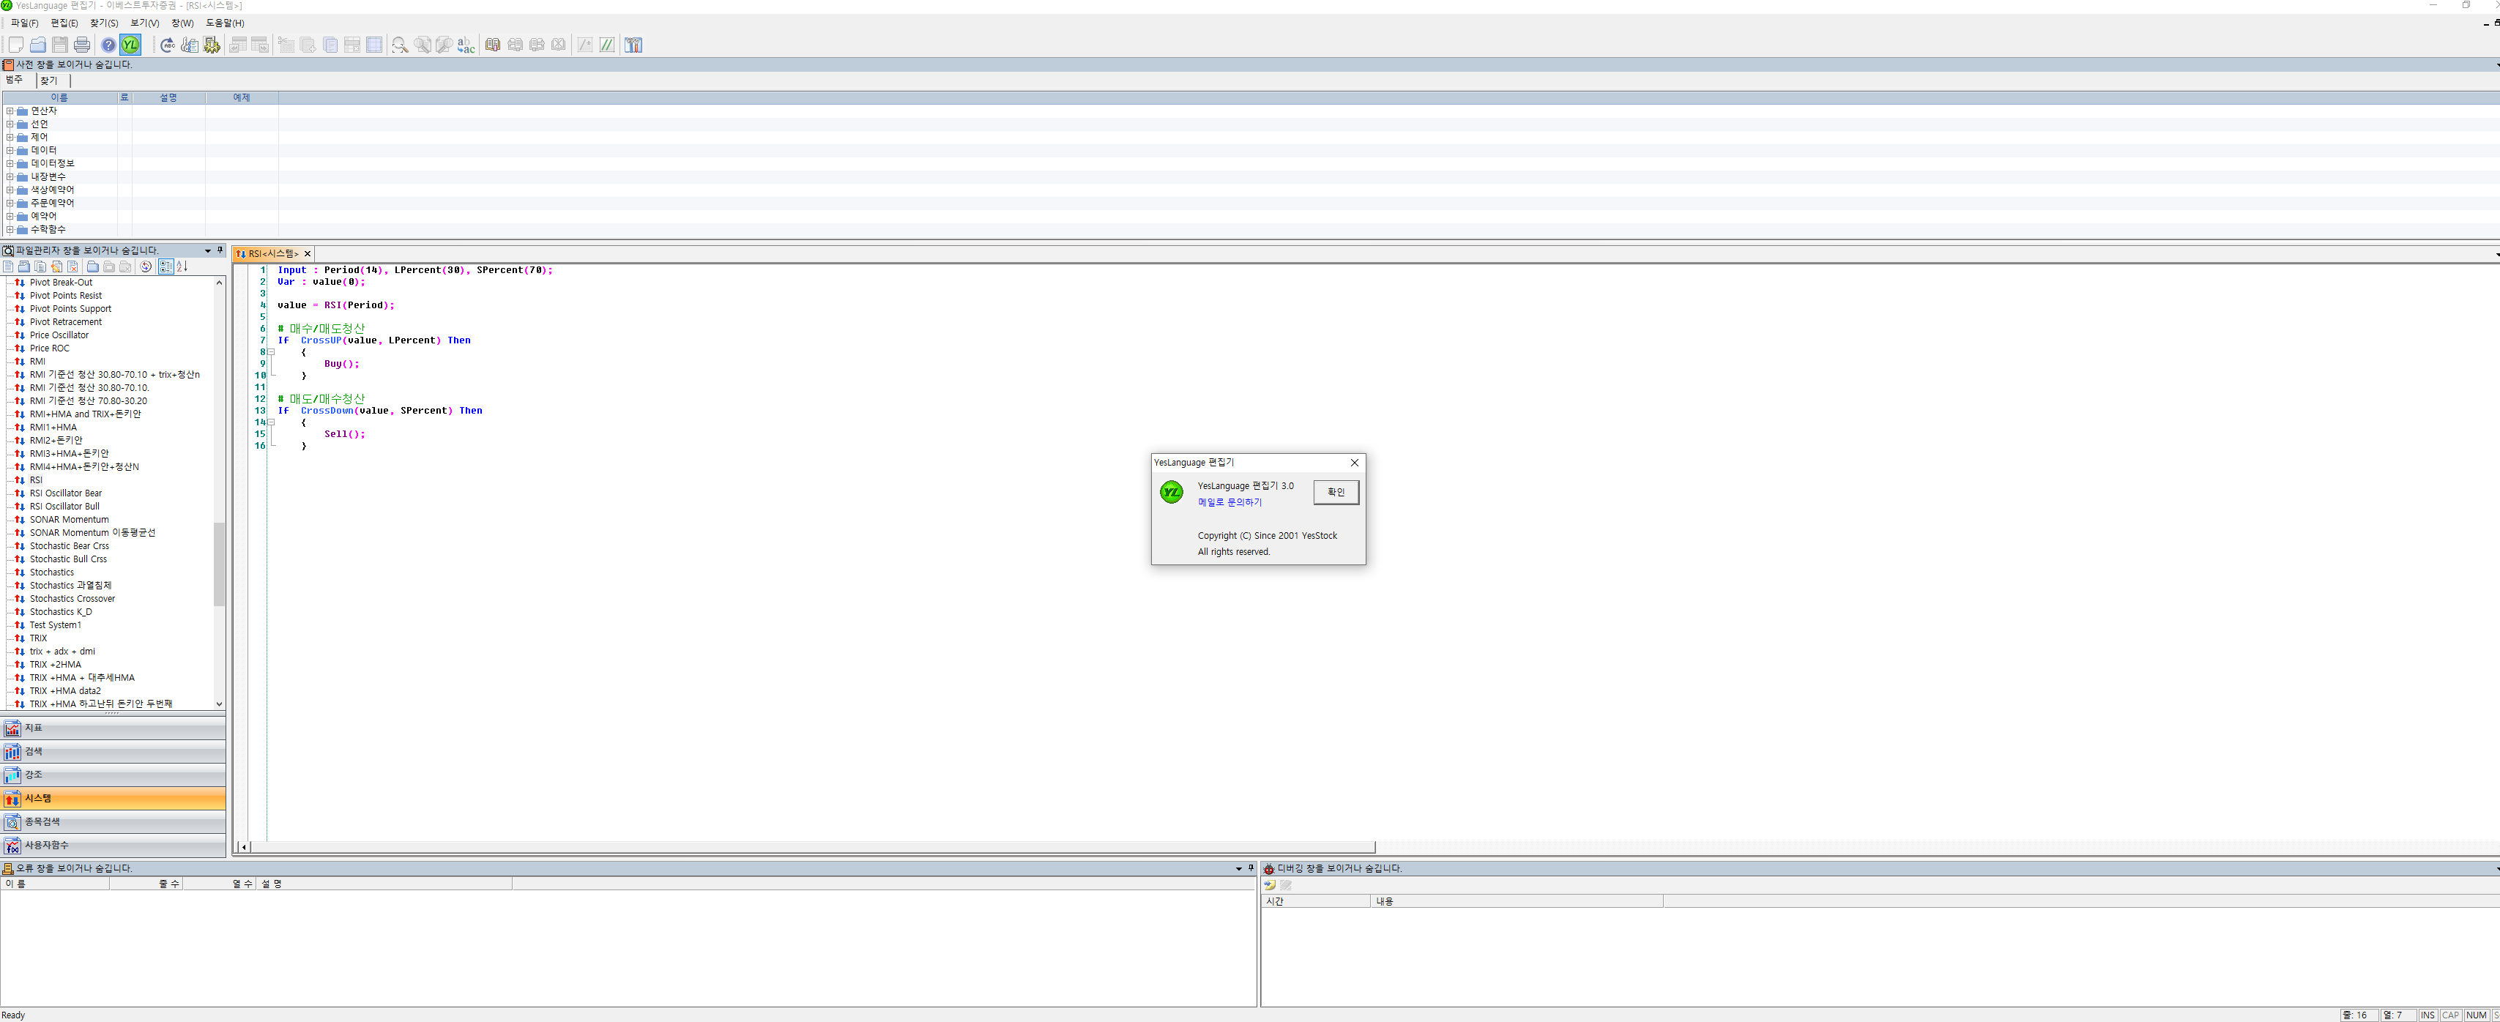Click the 메일로 문의하기 link
The width and height of the screenshot is (2500, 1022).
[x=1229, y=503]
